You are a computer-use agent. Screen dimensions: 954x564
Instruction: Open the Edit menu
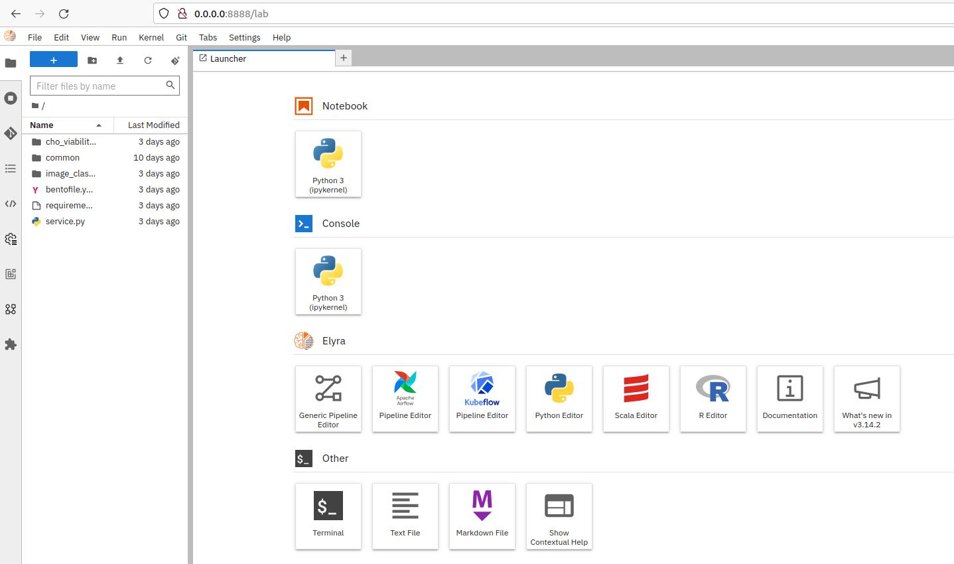pos(62,37)
